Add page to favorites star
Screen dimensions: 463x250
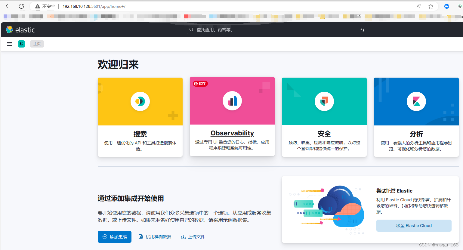[431, 6]
